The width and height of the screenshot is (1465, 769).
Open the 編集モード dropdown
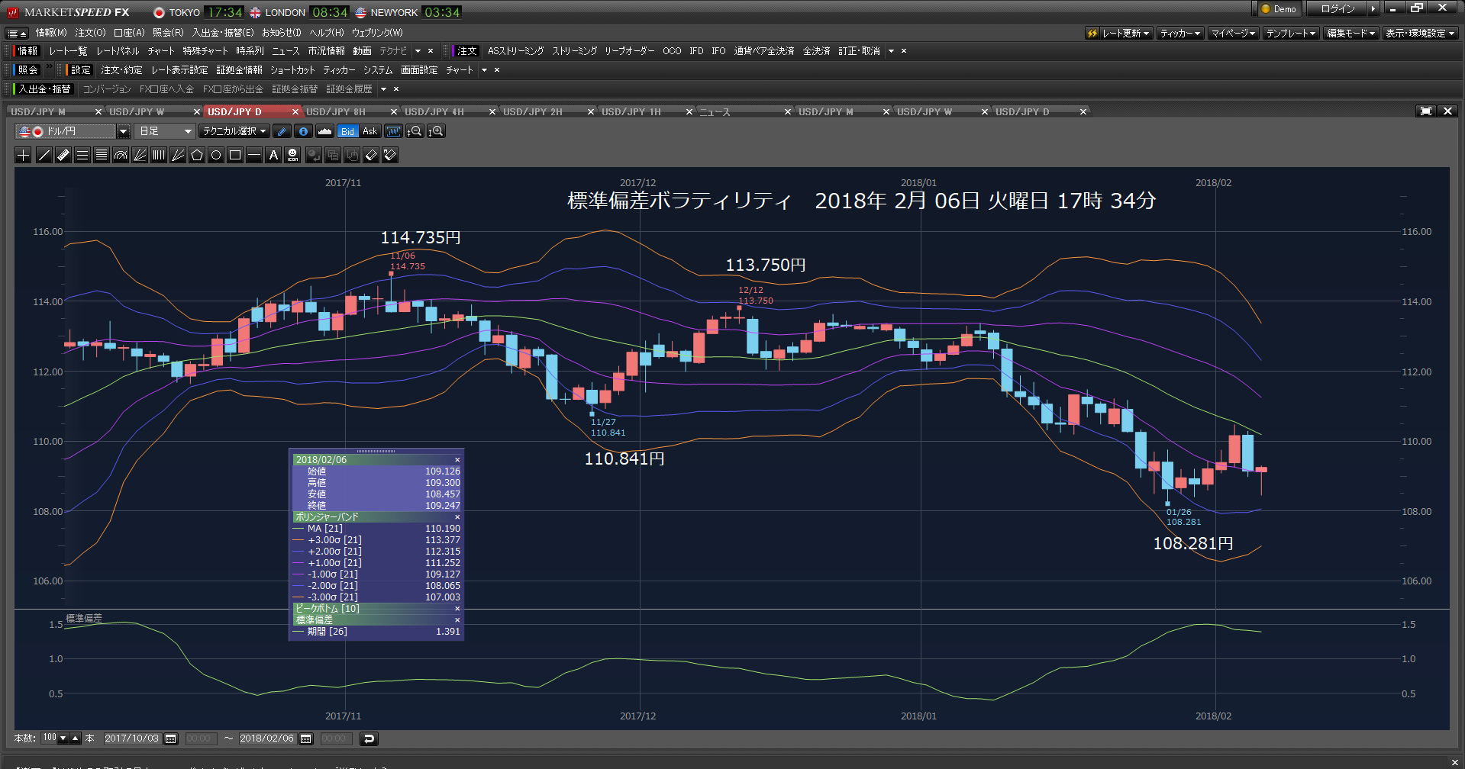[1350, 33]
